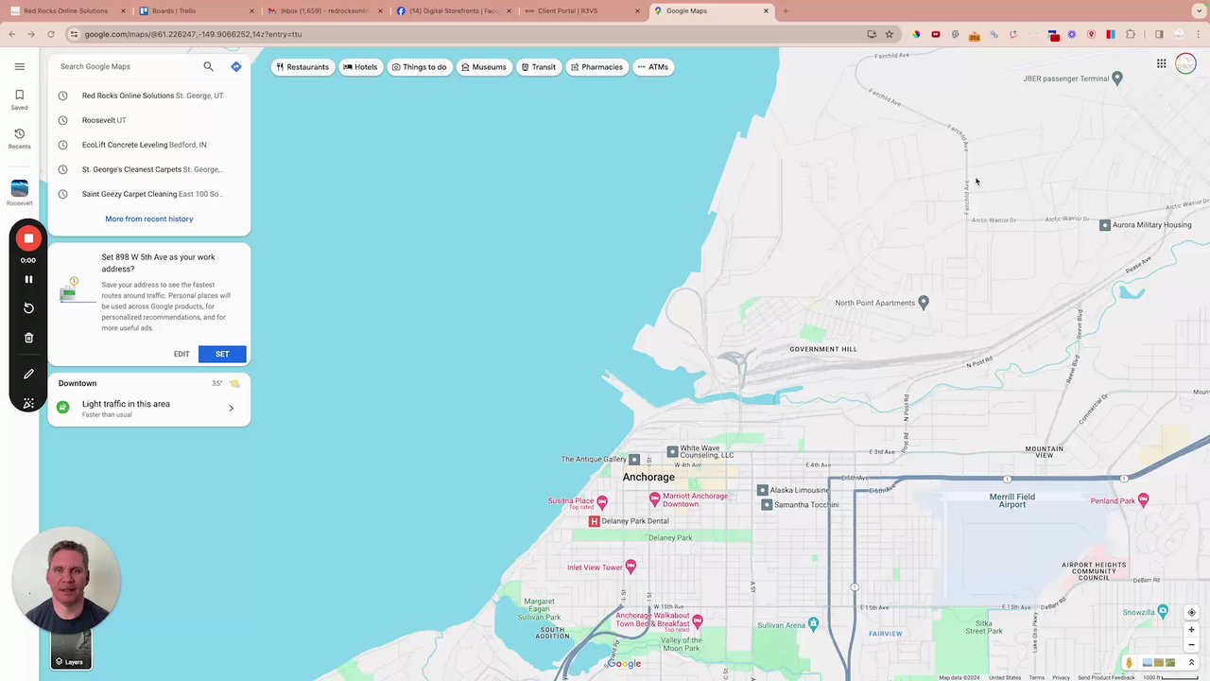Bookmark this page with star icon
Image resolution: width=1210 pixels, height=681 pixels.
point(889,34)
